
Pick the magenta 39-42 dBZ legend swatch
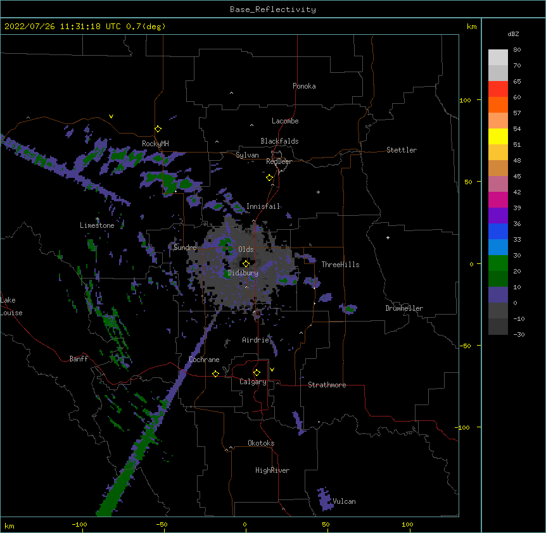498,199
